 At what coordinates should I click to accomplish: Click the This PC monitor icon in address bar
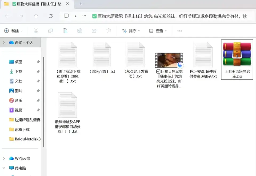click(x=66, y=16)
